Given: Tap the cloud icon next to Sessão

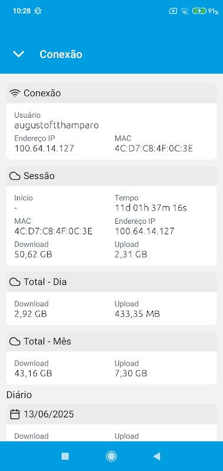Looking at the screenshot, I should coord(15,176).
